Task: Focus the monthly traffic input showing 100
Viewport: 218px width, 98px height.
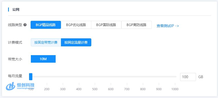Action: (188, 77)
